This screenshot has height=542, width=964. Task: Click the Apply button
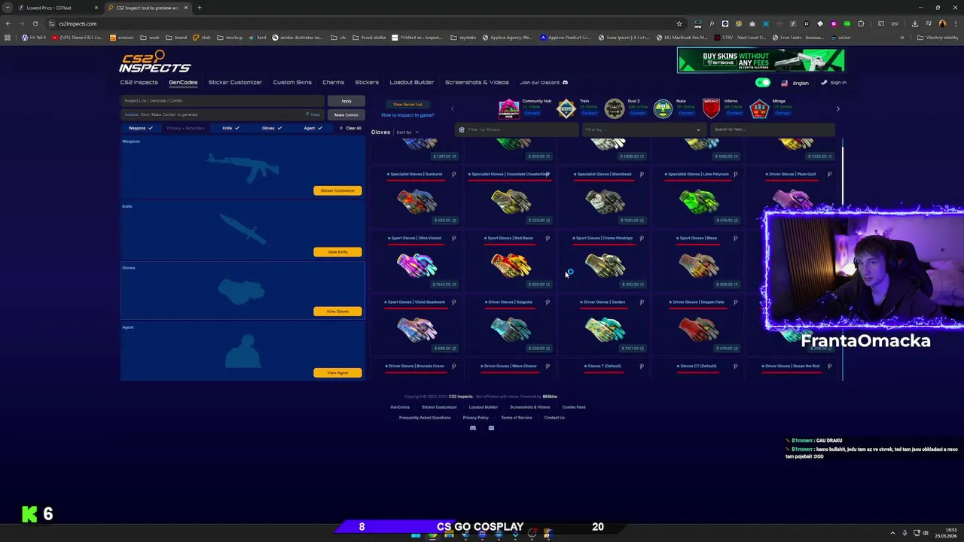[346, 101]
